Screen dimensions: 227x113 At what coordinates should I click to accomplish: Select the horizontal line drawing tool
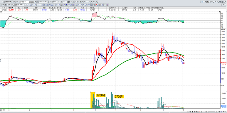pyautogui.click(x=38, y=5)
